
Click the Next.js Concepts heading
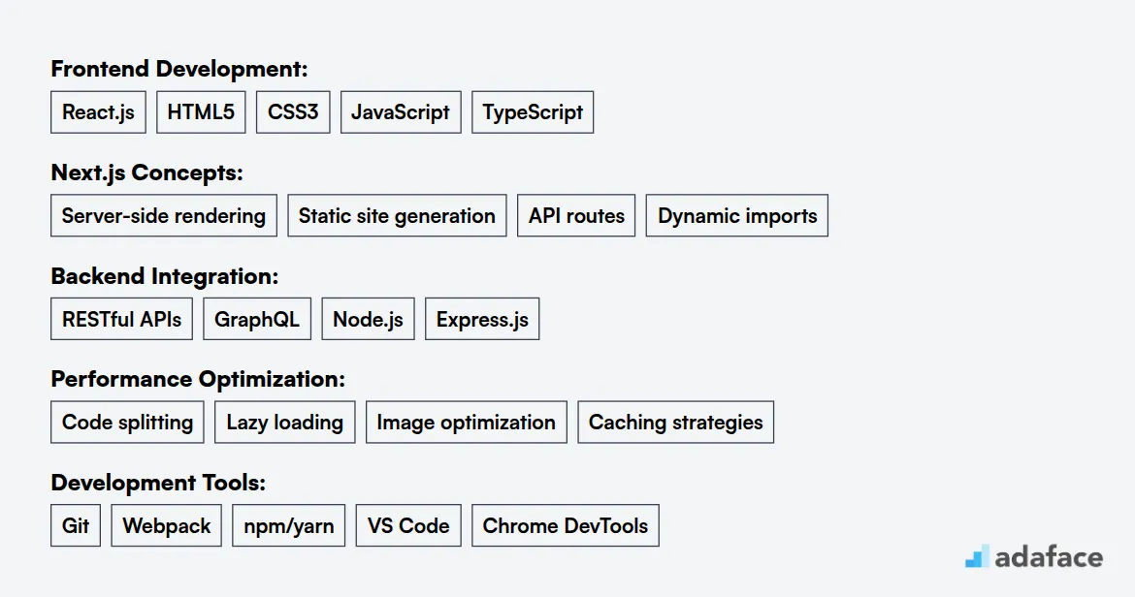pos(146,173)
